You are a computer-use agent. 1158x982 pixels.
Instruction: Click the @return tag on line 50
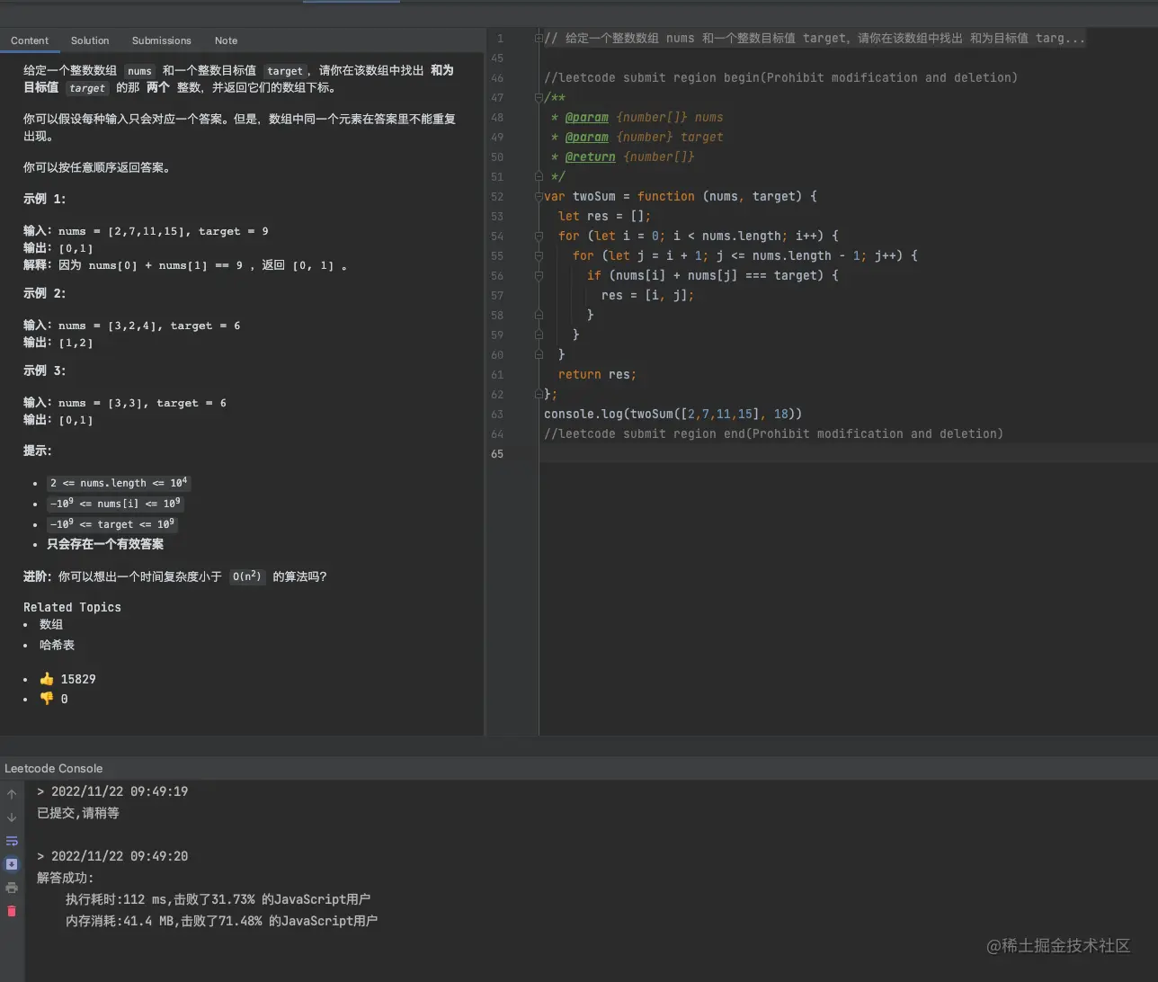pyautogui.click(x=590, y=156)
